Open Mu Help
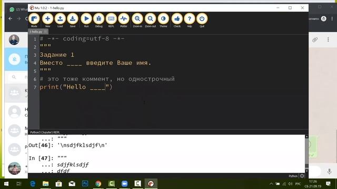 coord(190,20)
